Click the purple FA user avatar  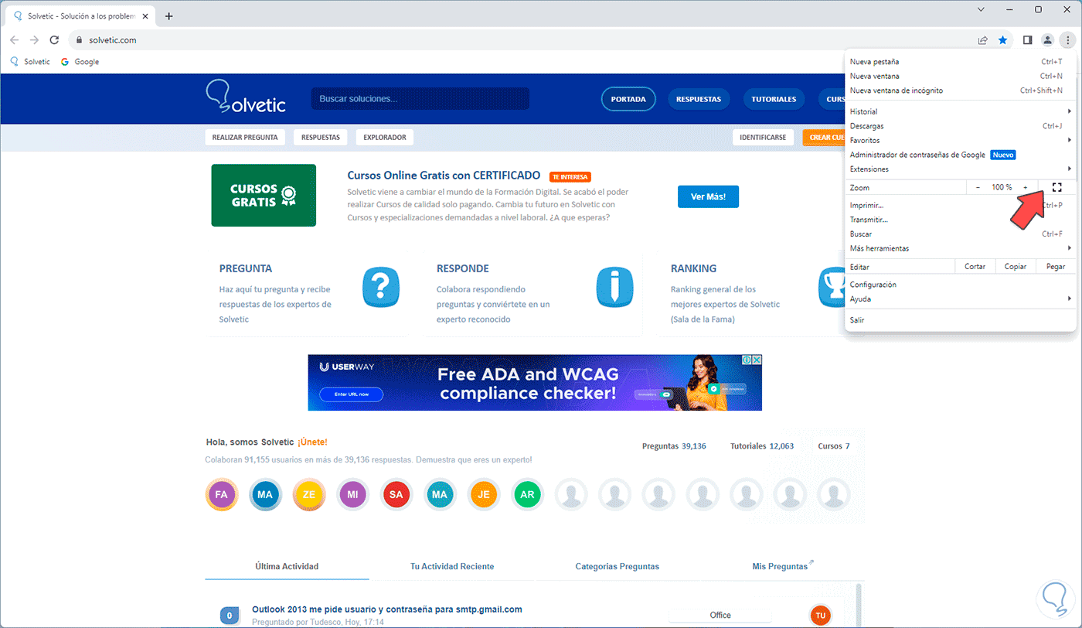click(221, 494)
